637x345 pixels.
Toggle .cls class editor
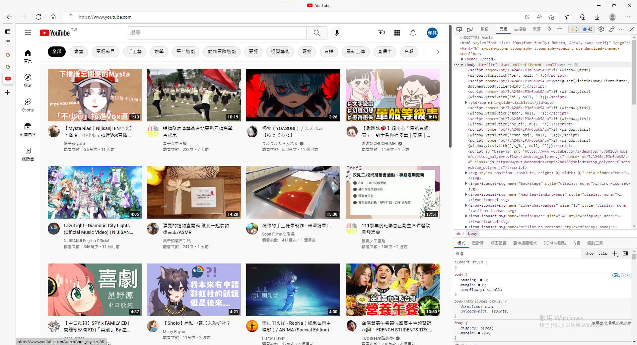click(x=603, y=253)
